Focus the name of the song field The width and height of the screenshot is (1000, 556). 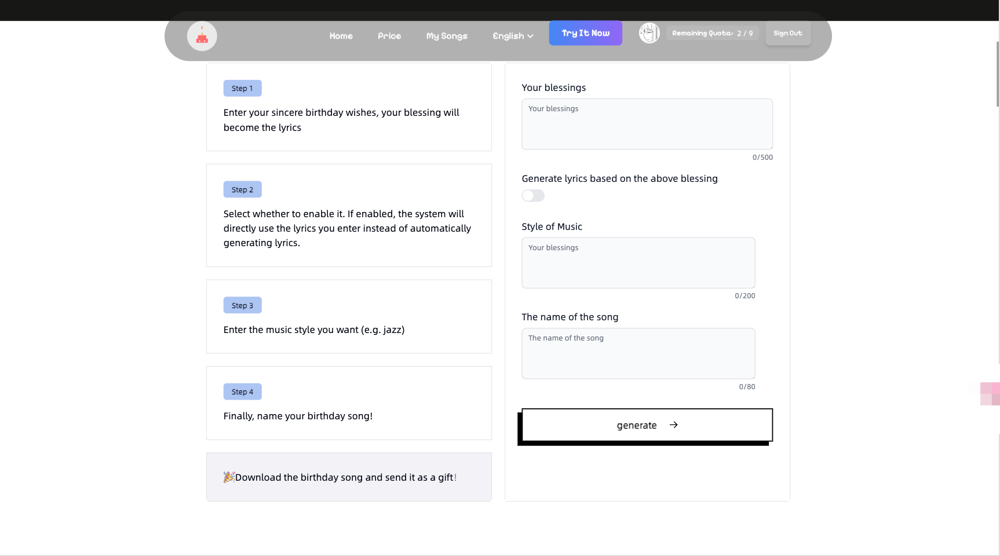pos(638,353)
